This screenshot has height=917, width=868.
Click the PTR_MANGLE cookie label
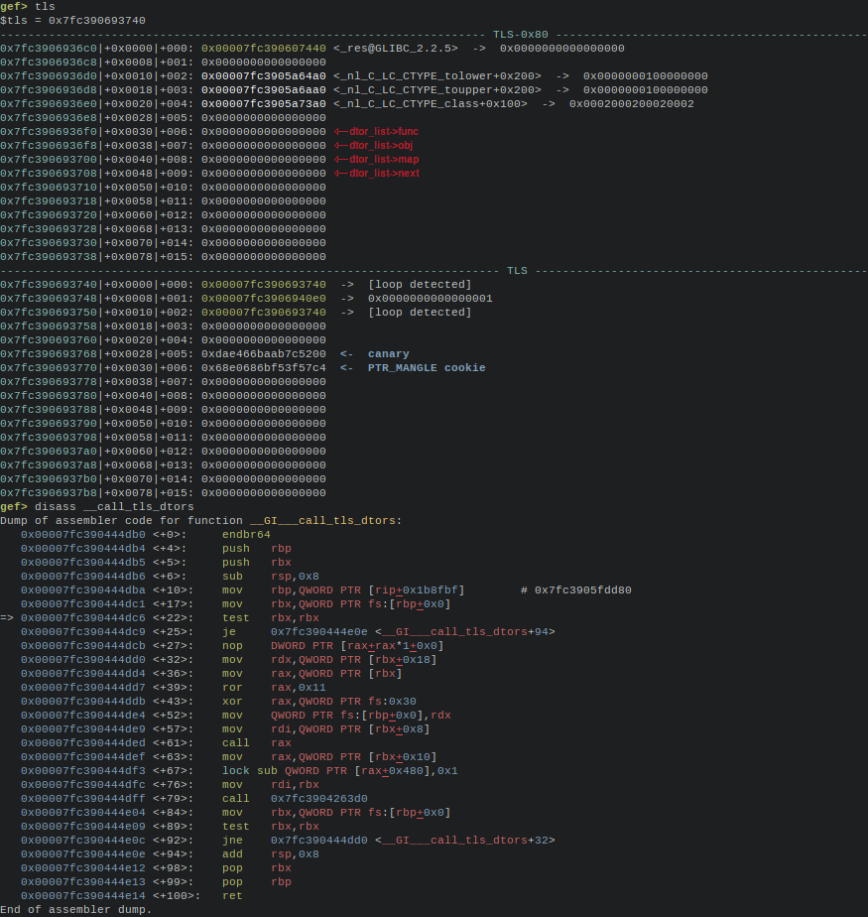(x=427, y=367)
